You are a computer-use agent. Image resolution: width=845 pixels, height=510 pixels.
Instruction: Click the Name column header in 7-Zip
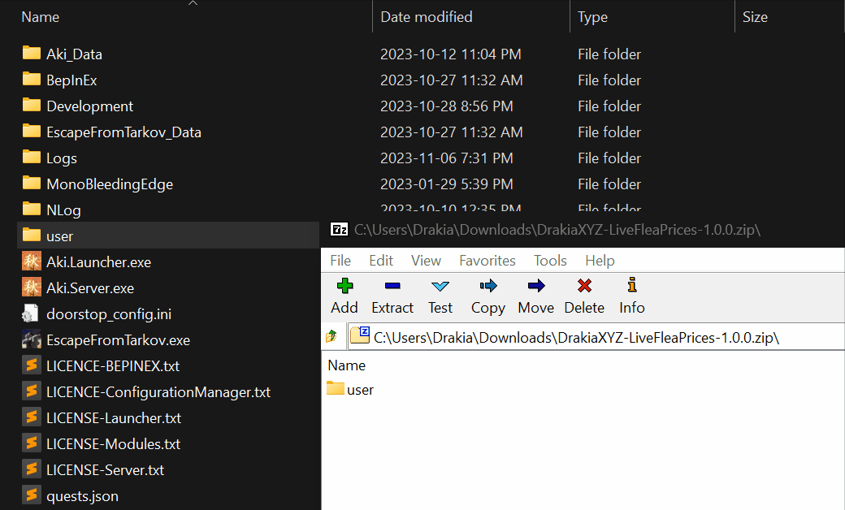tap(346, 365)
